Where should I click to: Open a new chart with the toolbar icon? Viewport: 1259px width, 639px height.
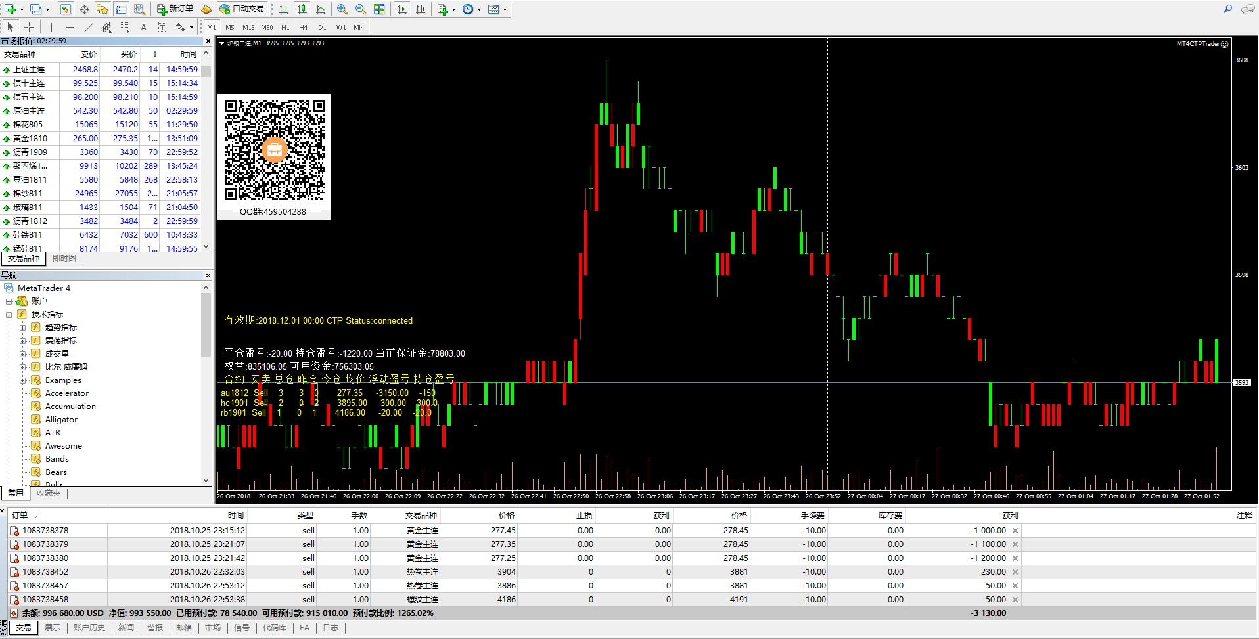11,9
